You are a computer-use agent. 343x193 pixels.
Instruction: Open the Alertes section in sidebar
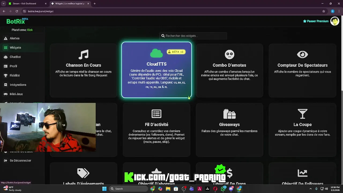coord(23,38)
